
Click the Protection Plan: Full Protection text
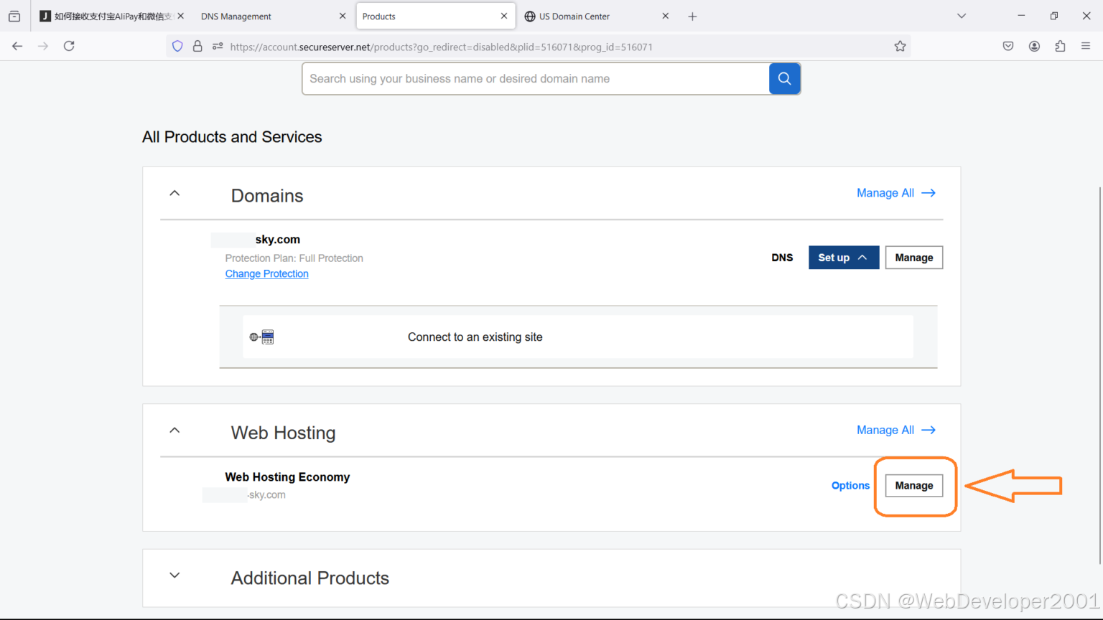point(294,258)
